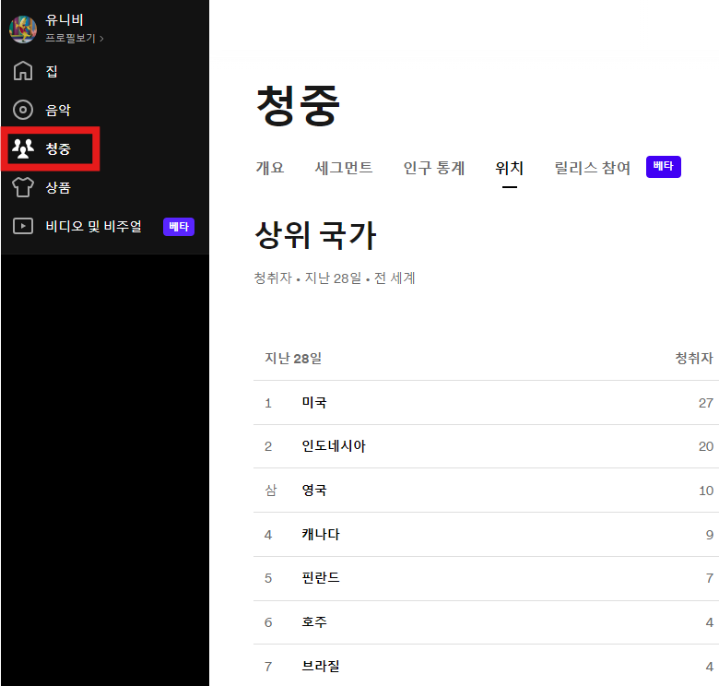Click the 베타 badge in sidebar
This screenshot has height=686, width=719.
click(x=179, y=227)
